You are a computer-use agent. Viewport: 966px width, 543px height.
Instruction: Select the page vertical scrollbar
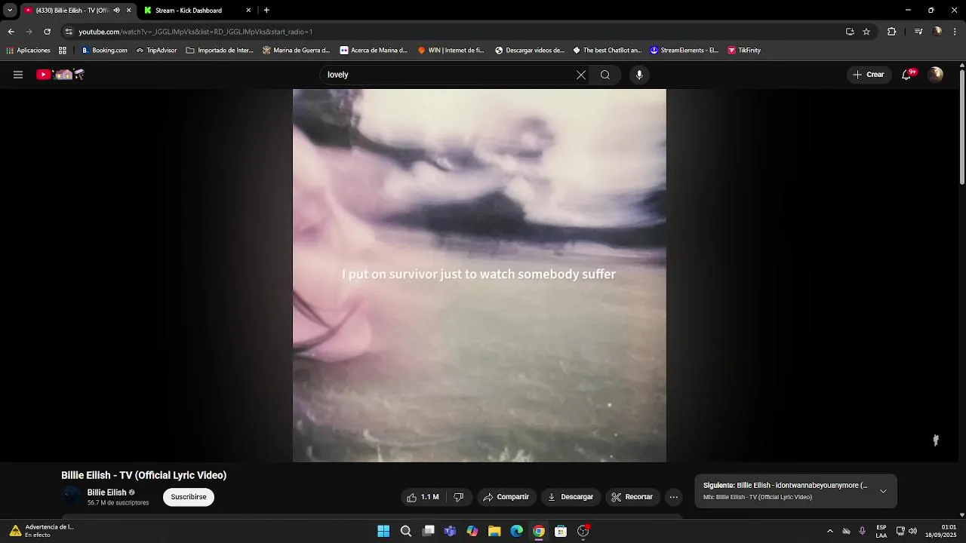961,127
